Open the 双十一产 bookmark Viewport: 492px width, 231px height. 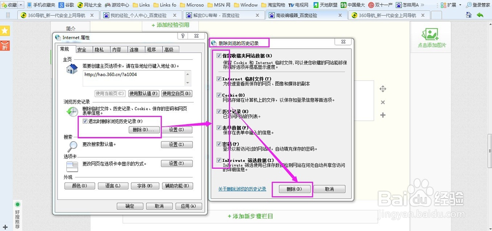click(x=380, y=5)
